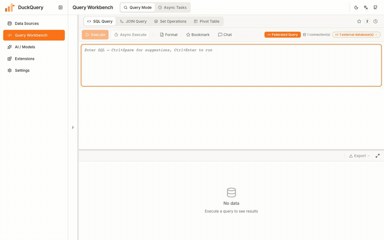Focus the SQL editor input area
Screen dimensions: 384x240
[x=231, y=65]
